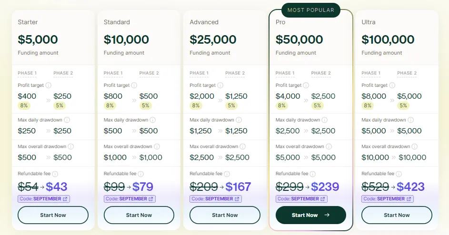The height and width of the screenshot is (235, 449).
Task: Choose Start Now under Ultra plan
Action: [x=397, y=215]
